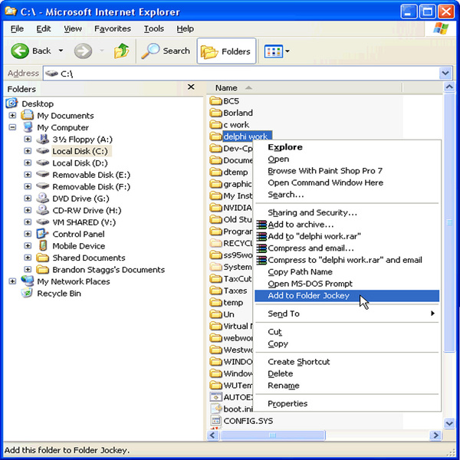460x460 pixels.
Task: Open the Edit menu
Action: click(x=44, y=29)
